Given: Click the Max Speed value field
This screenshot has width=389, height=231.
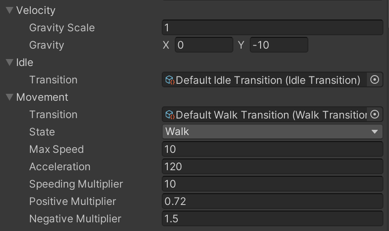Looking at the screenshot, I should click(272, 149).
